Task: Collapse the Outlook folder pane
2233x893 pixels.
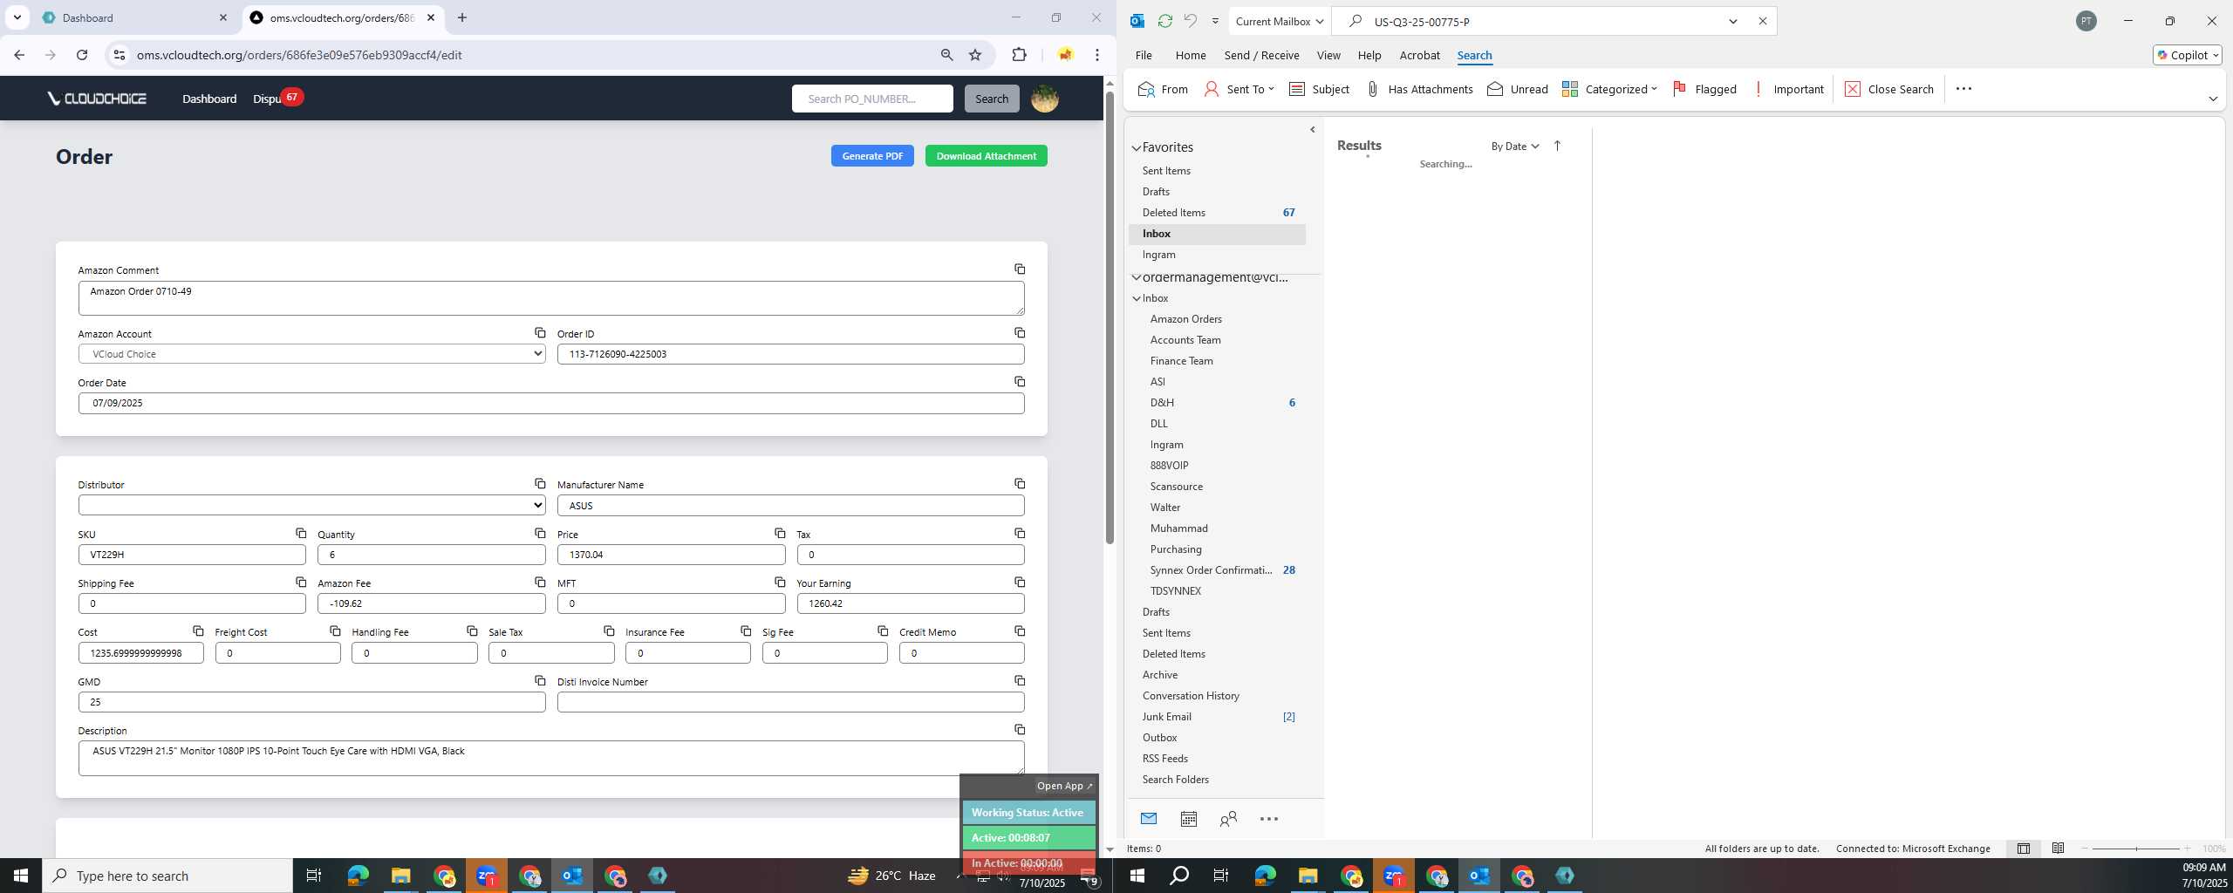Action: click(x=1313, y=130)
